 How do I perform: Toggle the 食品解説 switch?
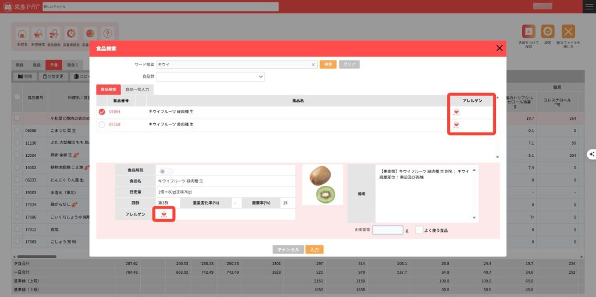pos(166,171)
